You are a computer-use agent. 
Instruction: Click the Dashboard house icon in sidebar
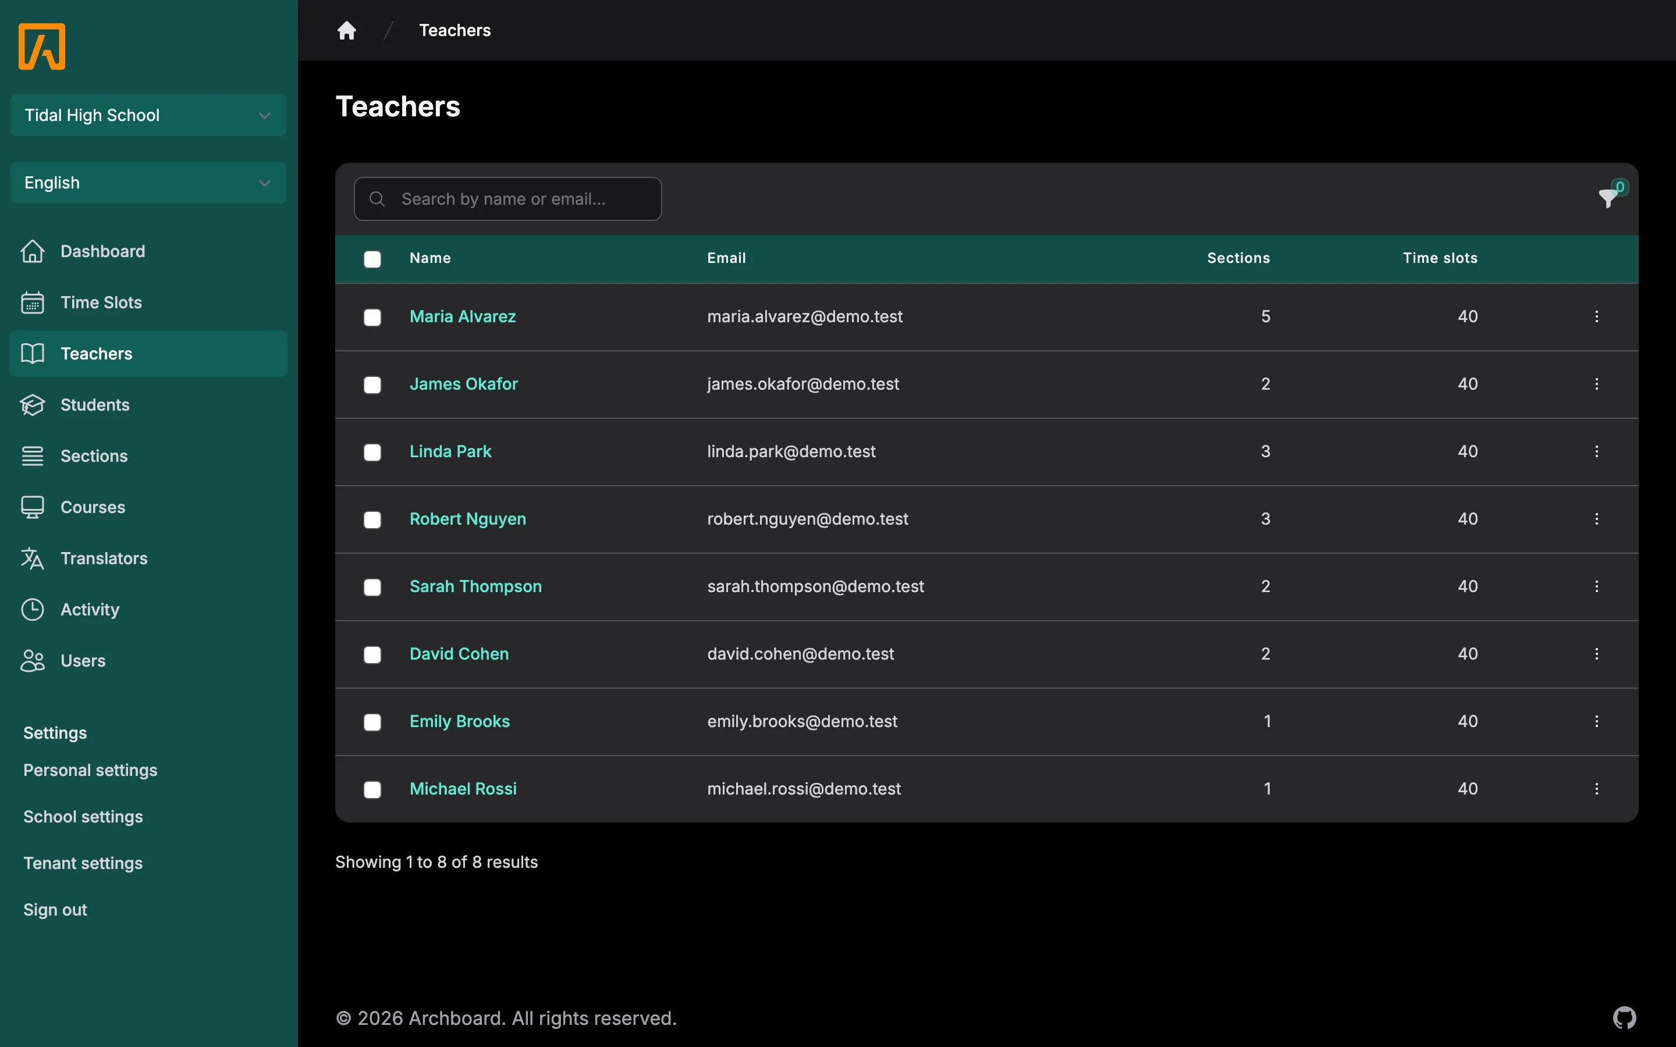33,251
